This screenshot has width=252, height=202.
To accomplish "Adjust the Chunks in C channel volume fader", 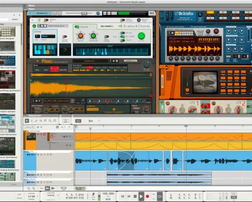I will coord(84,13).
